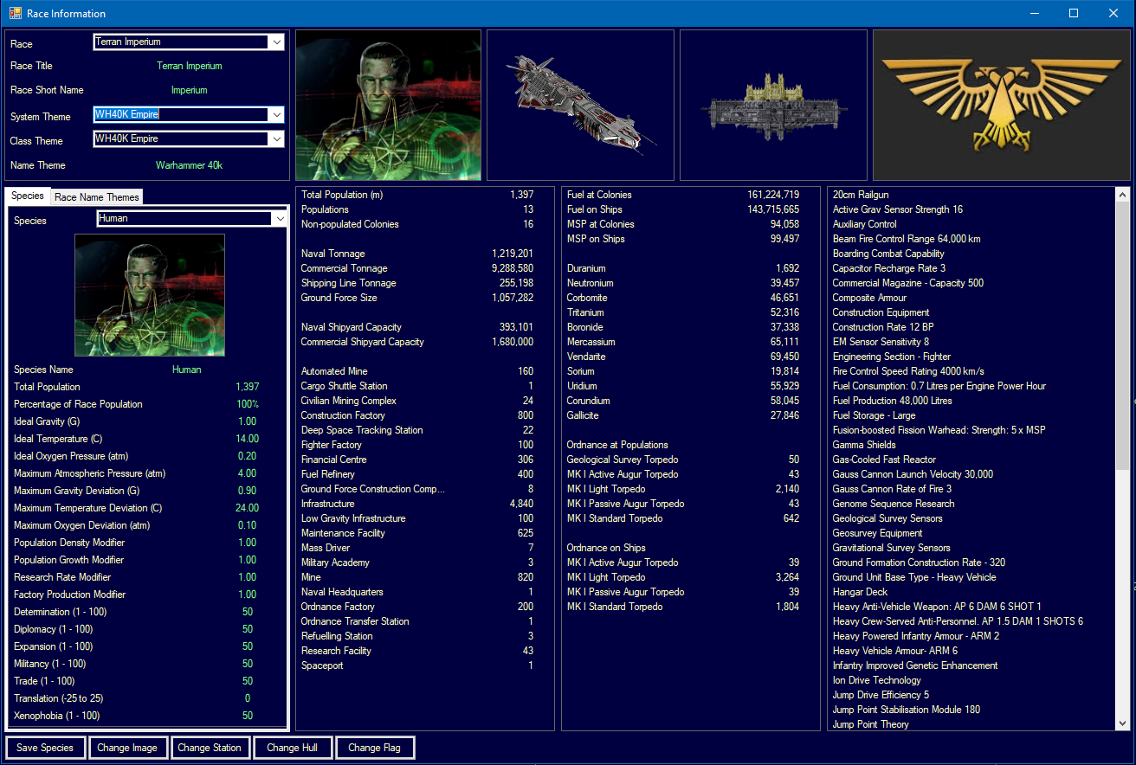Viewport: 1136px width, 765px height.
Task: Click the technology list scrollbar thumb
Action: 1123,337
